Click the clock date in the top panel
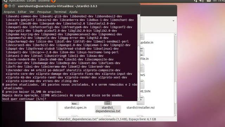The height and width of the screenshot is (127, 225). coord(219,1)
